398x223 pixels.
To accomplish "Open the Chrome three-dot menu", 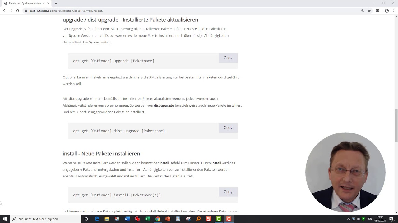I will point(393,11).
